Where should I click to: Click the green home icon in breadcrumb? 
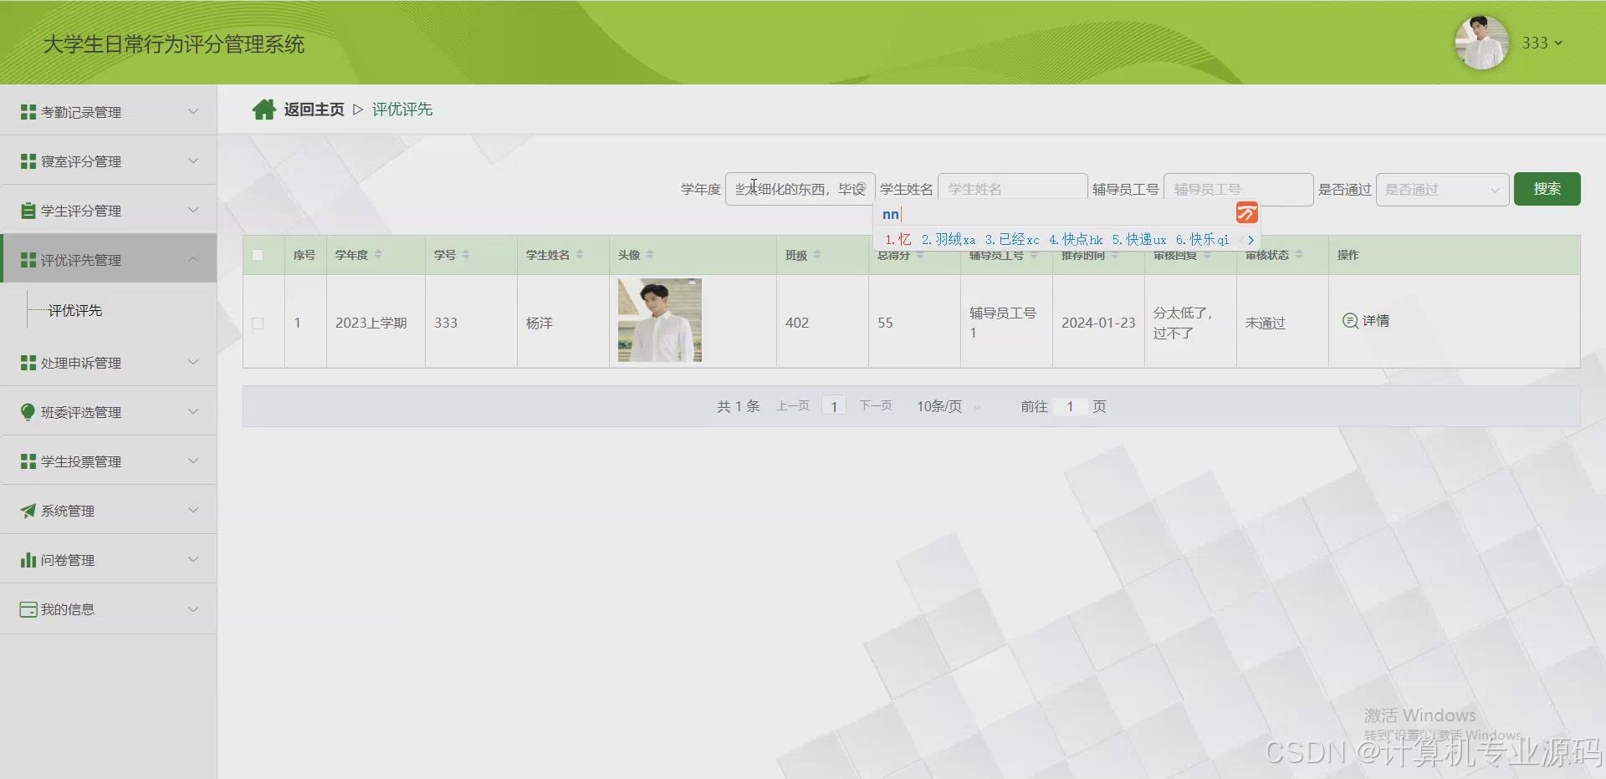pyautogui.click(x=264, y=109)
